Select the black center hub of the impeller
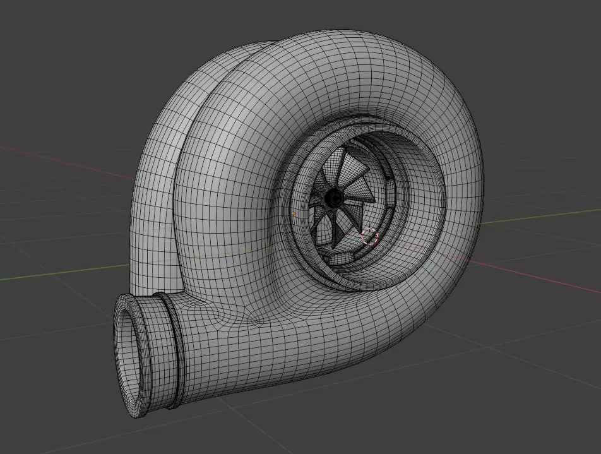601x454 pixels. pyautogui.click(x=333, y=199)
